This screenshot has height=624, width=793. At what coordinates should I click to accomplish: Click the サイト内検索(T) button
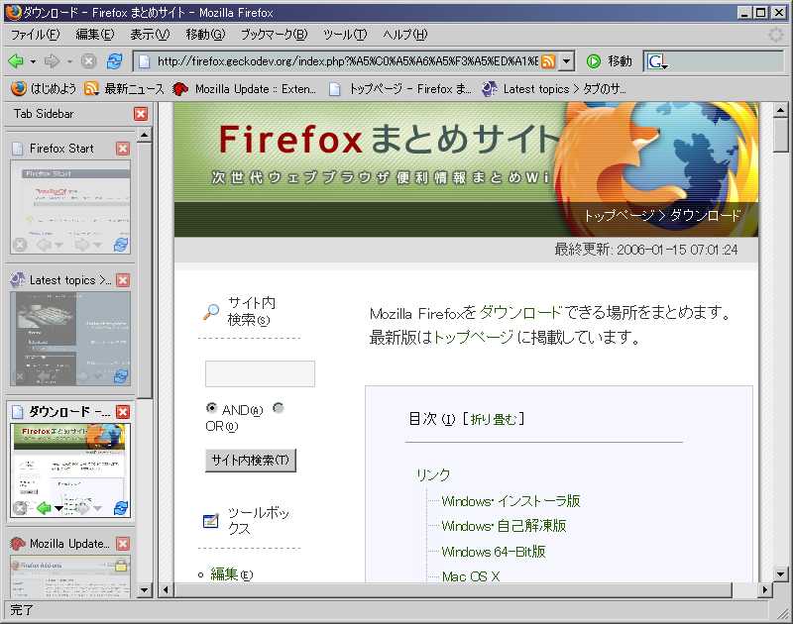pos(251,461)
